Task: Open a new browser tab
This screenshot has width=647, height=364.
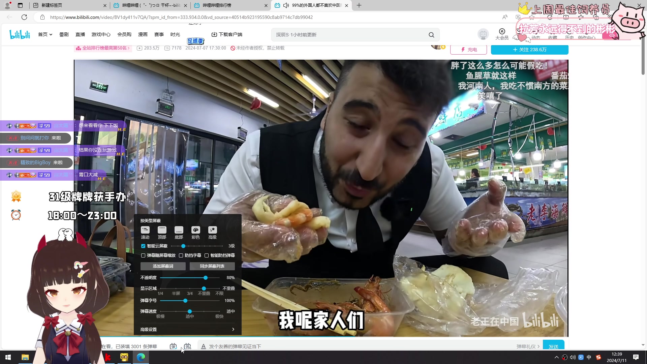Action: (x=359, y=5)
